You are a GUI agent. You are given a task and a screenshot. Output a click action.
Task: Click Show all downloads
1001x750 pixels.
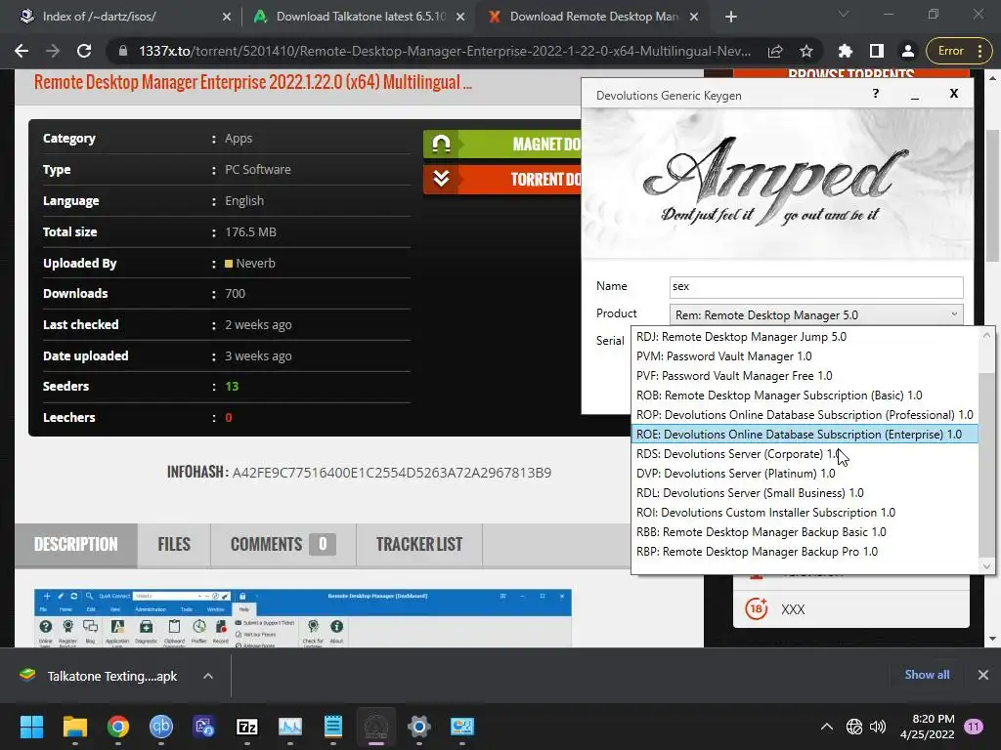(927, 675)
